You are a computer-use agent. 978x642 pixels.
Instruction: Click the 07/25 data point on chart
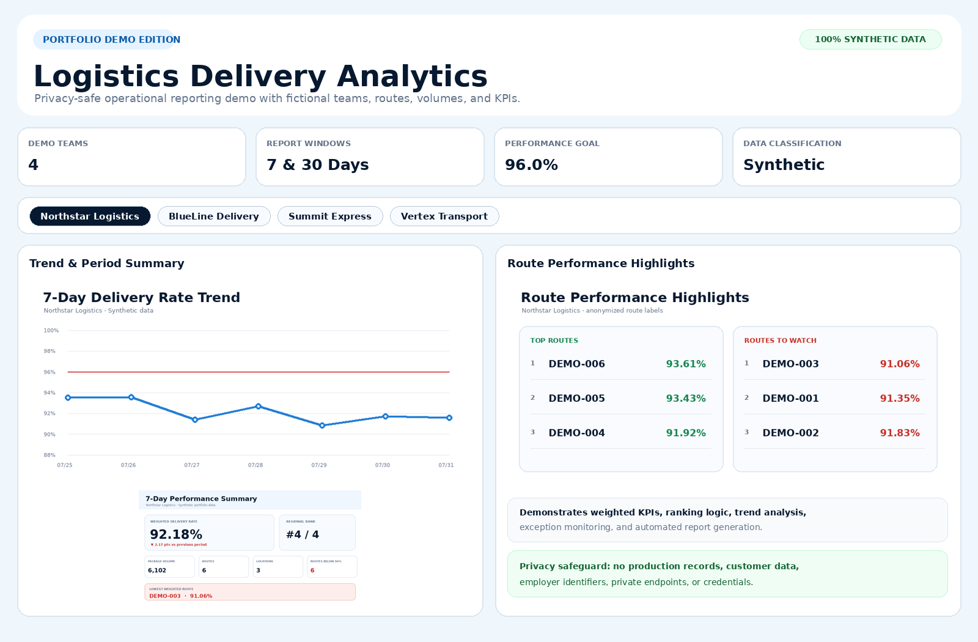click(x=68, y=397)
